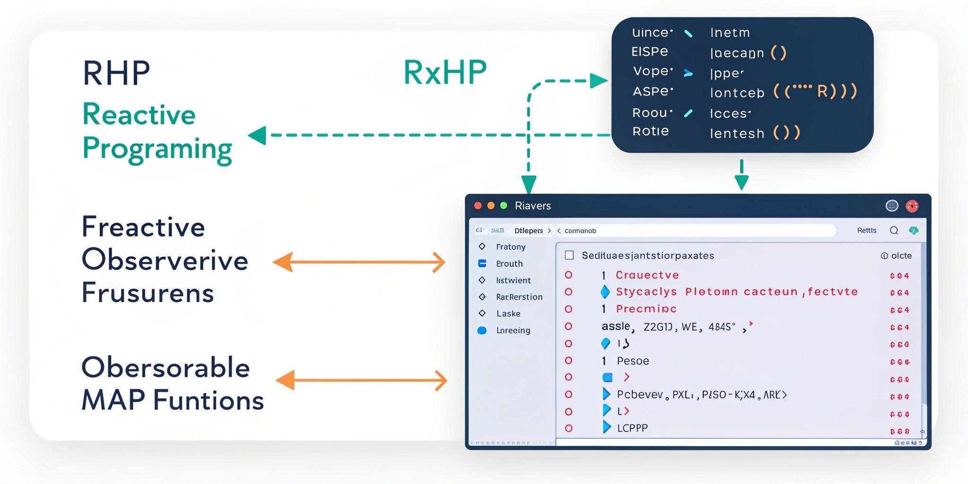
Task: Click the olcte link in list header
Action: coord(896,256)
